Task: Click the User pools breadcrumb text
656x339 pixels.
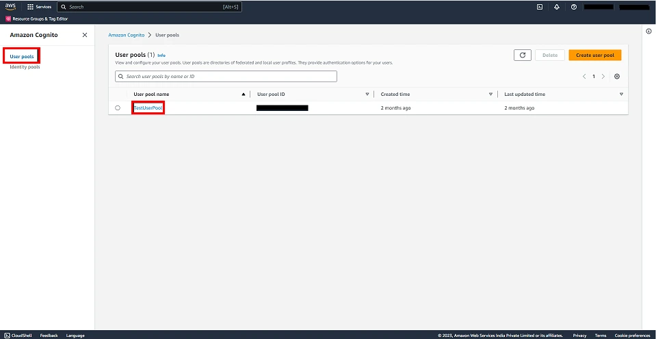Action: 168,35
